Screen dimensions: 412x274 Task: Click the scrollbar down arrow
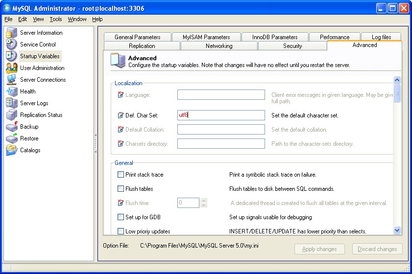tap(397, 230)
